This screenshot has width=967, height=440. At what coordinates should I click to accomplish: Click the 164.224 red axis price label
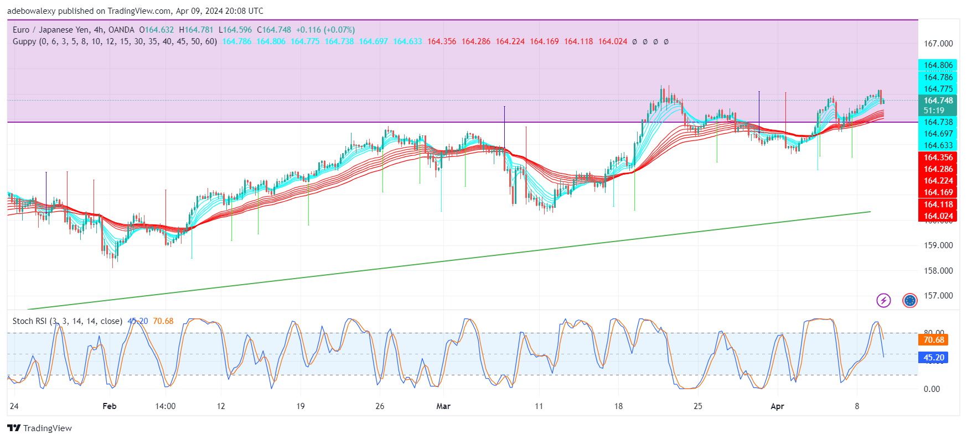tap(938, 181)
